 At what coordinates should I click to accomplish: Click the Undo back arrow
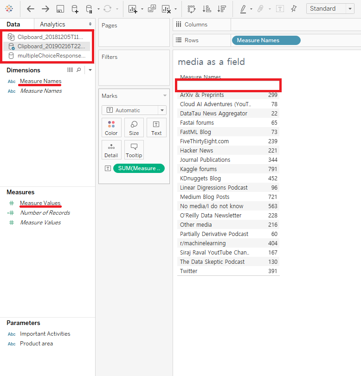point(31,9)
